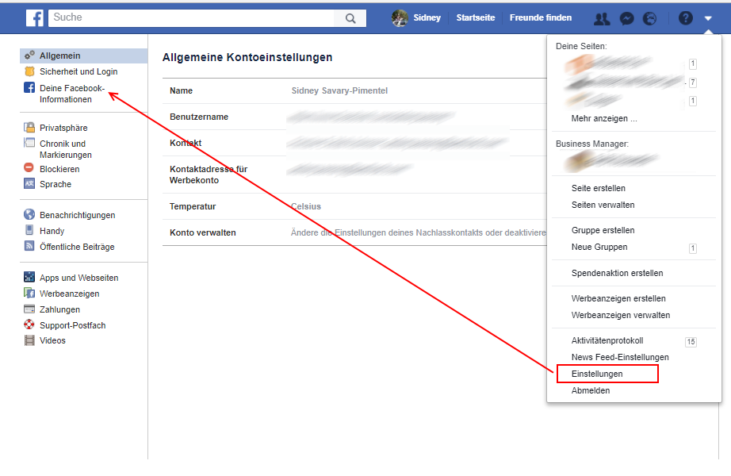Open the Messenger icon
The height and width of the screenshot is (476, 731).
626,19
